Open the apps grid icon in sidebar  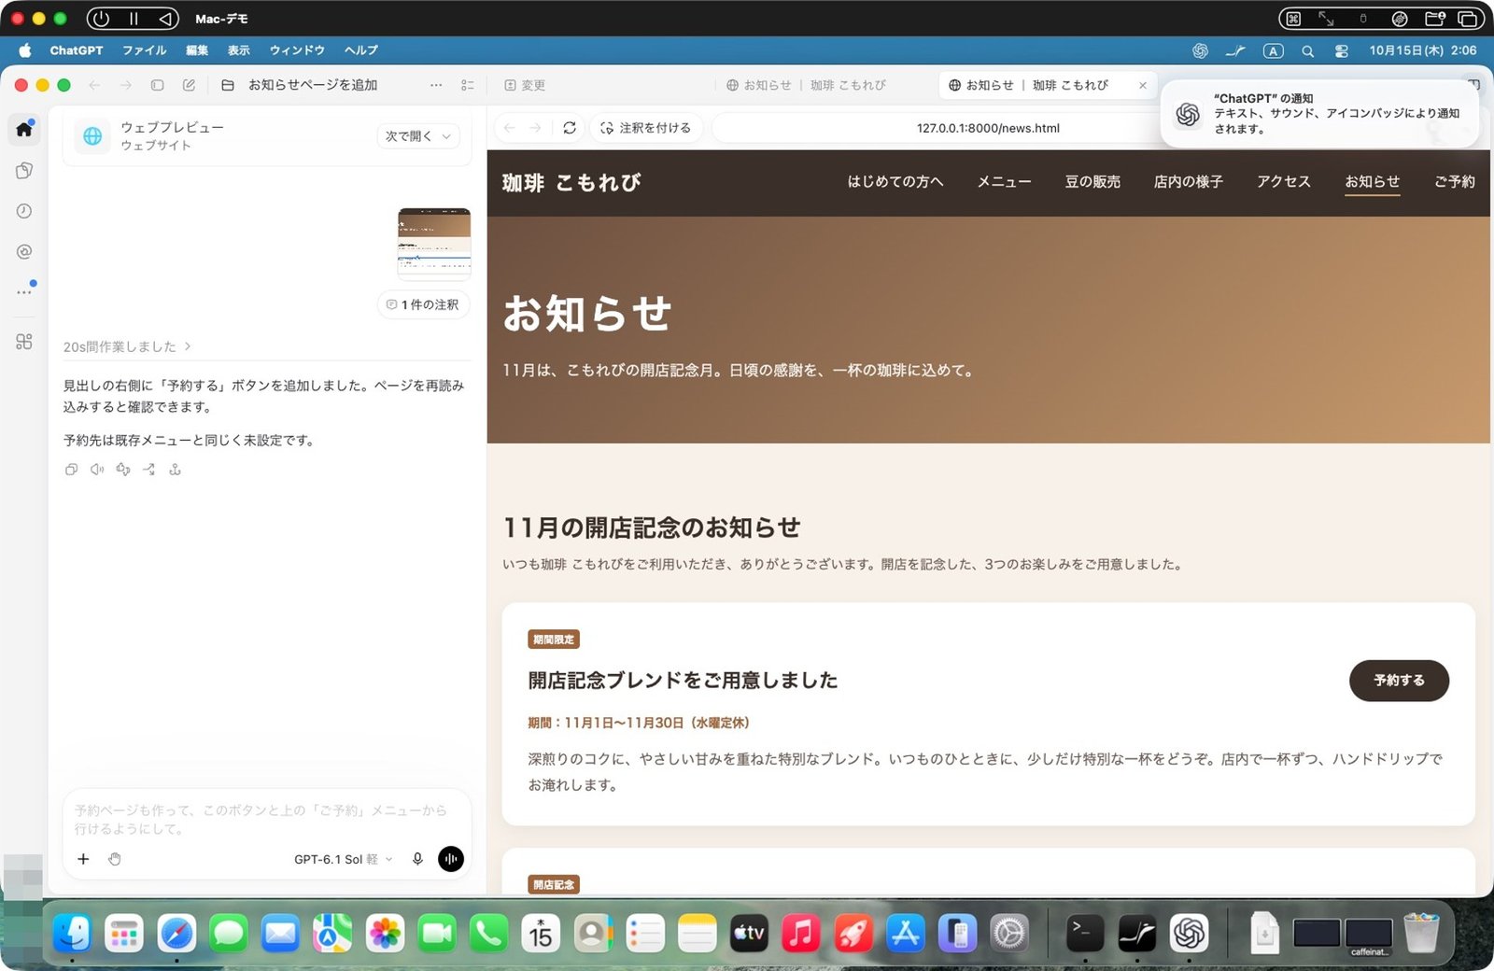(24, 342)
